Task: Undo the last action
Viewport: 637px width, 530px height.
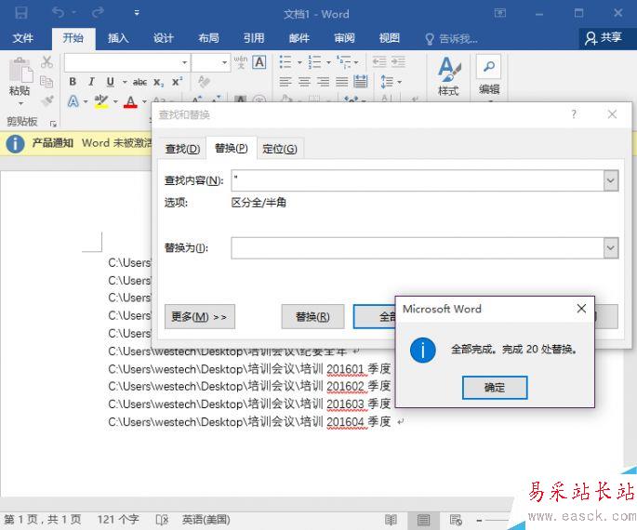Action: tap(58, 13)
